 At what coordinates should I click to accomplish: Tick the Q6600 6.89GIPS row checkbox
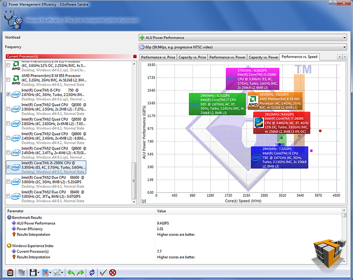8,138
